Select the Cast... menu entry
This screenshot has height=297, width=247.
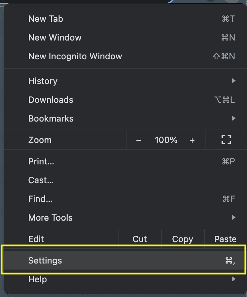pos(125,180)
